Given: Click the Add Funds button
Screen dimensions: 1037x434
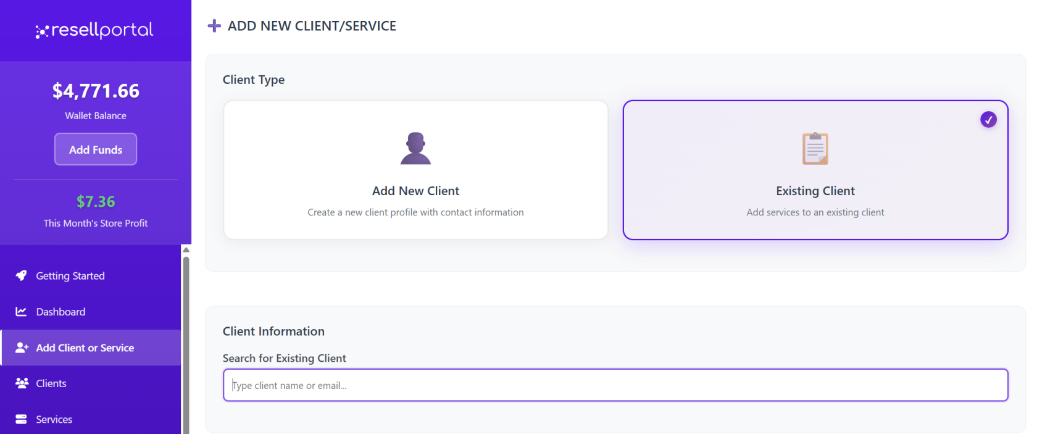Looking at the screenshot, I should [x=96, y=149].
